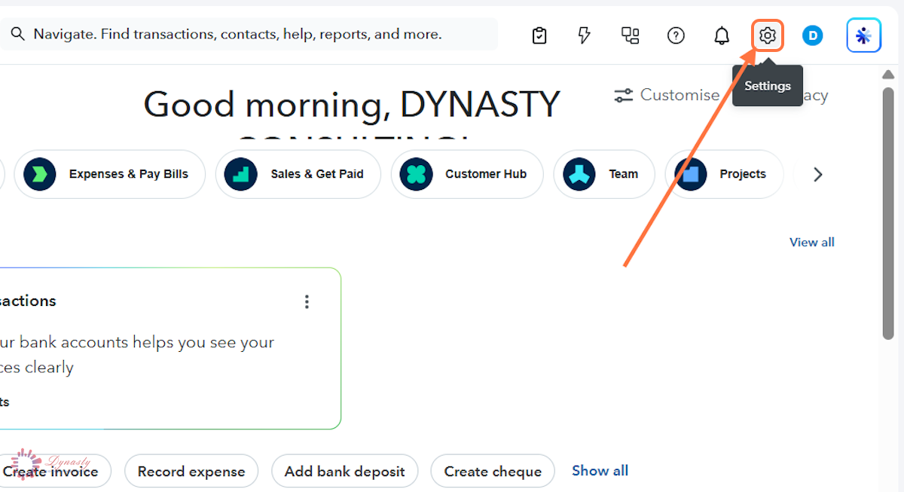The width and height of the screenshot is (904, 492).
Task: Click the Record expense button
Action: pos(191,472)
